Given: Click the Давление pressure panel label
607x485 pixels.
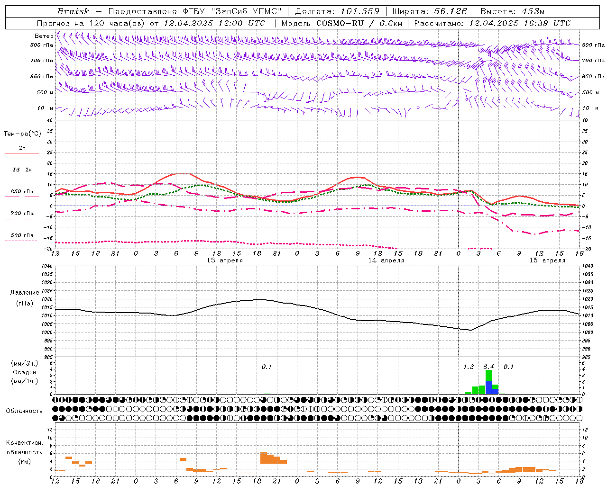Looking at the screenshot, I should [25, 293].
